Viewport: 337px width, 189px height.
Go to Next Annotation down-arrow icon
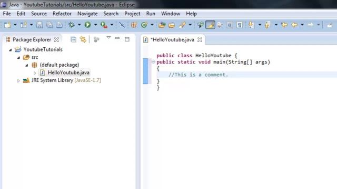click(251, 25)
